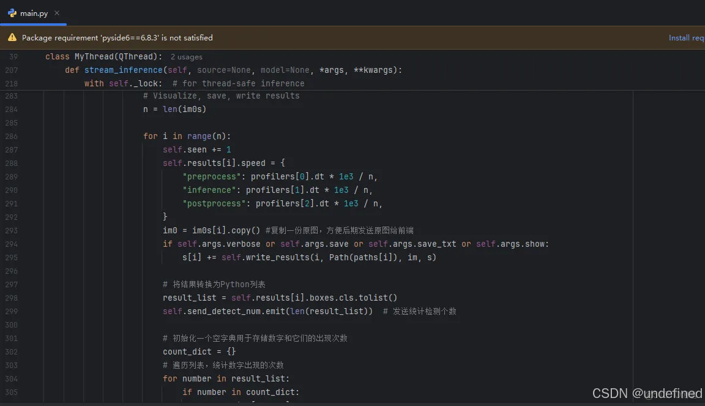Click 'result_list = self.results[i].boxes.cls.tolist()' line

tap(280, 298)
